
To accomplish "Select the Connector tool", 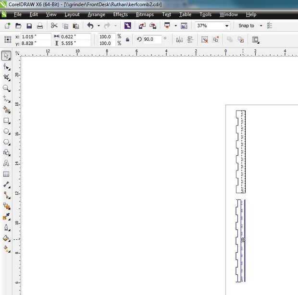I will tap(6, 195).
